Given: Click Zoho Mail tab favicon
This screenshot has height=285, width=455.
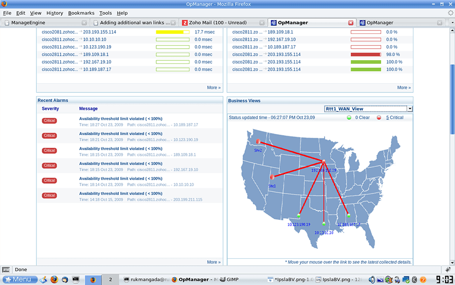Looking at the screenshot, I should 185,23.
